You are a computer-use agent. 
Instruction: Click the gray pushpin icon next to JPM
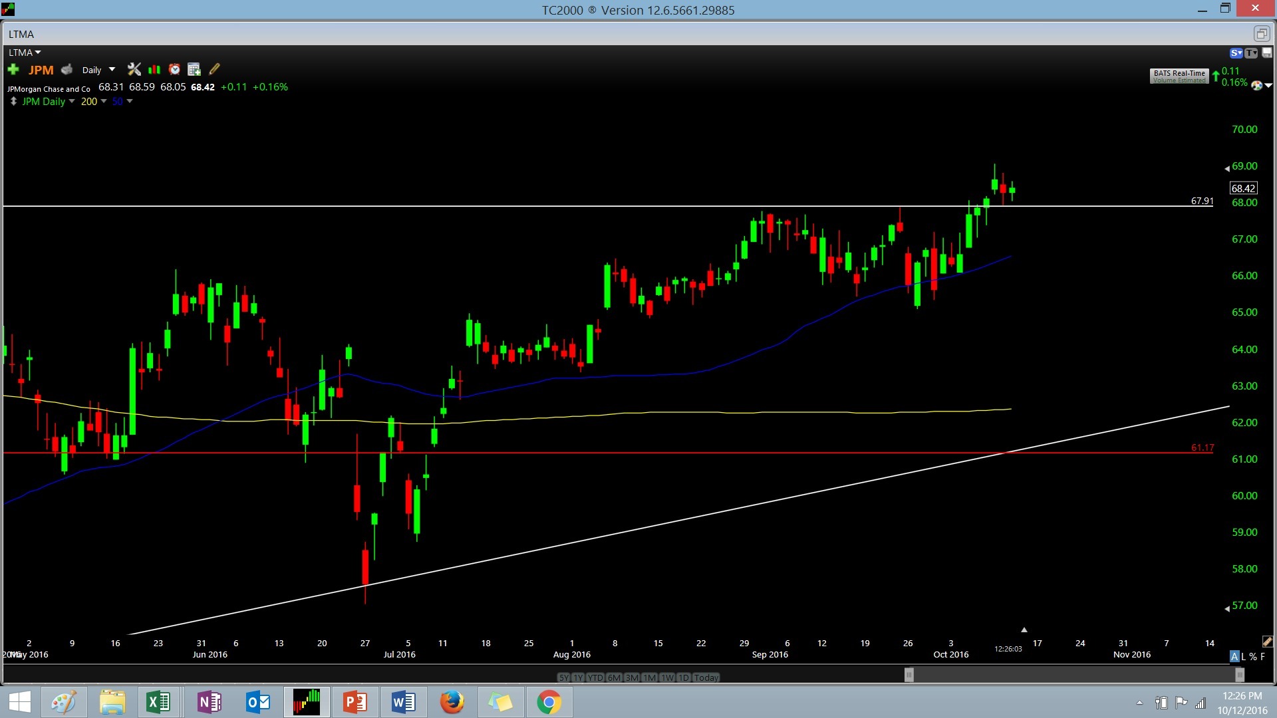coord(67,69)
